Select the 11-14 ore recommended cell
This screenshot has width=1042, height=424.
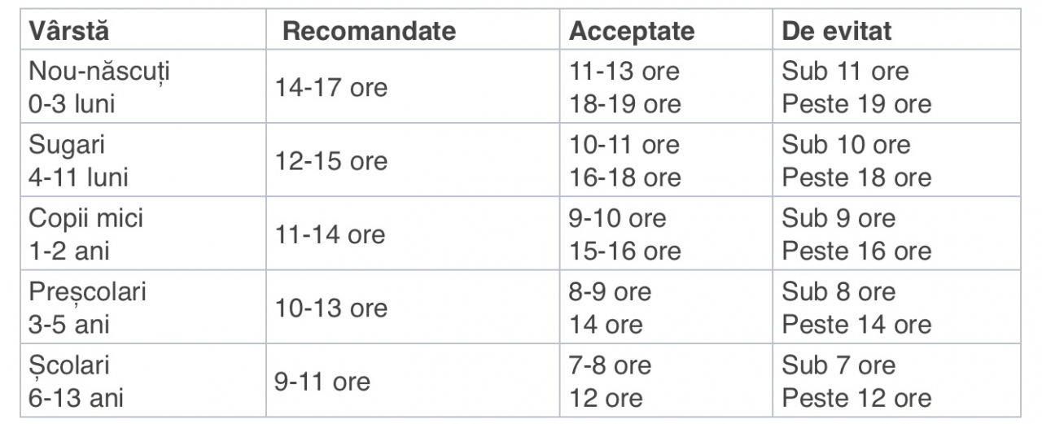330,234
